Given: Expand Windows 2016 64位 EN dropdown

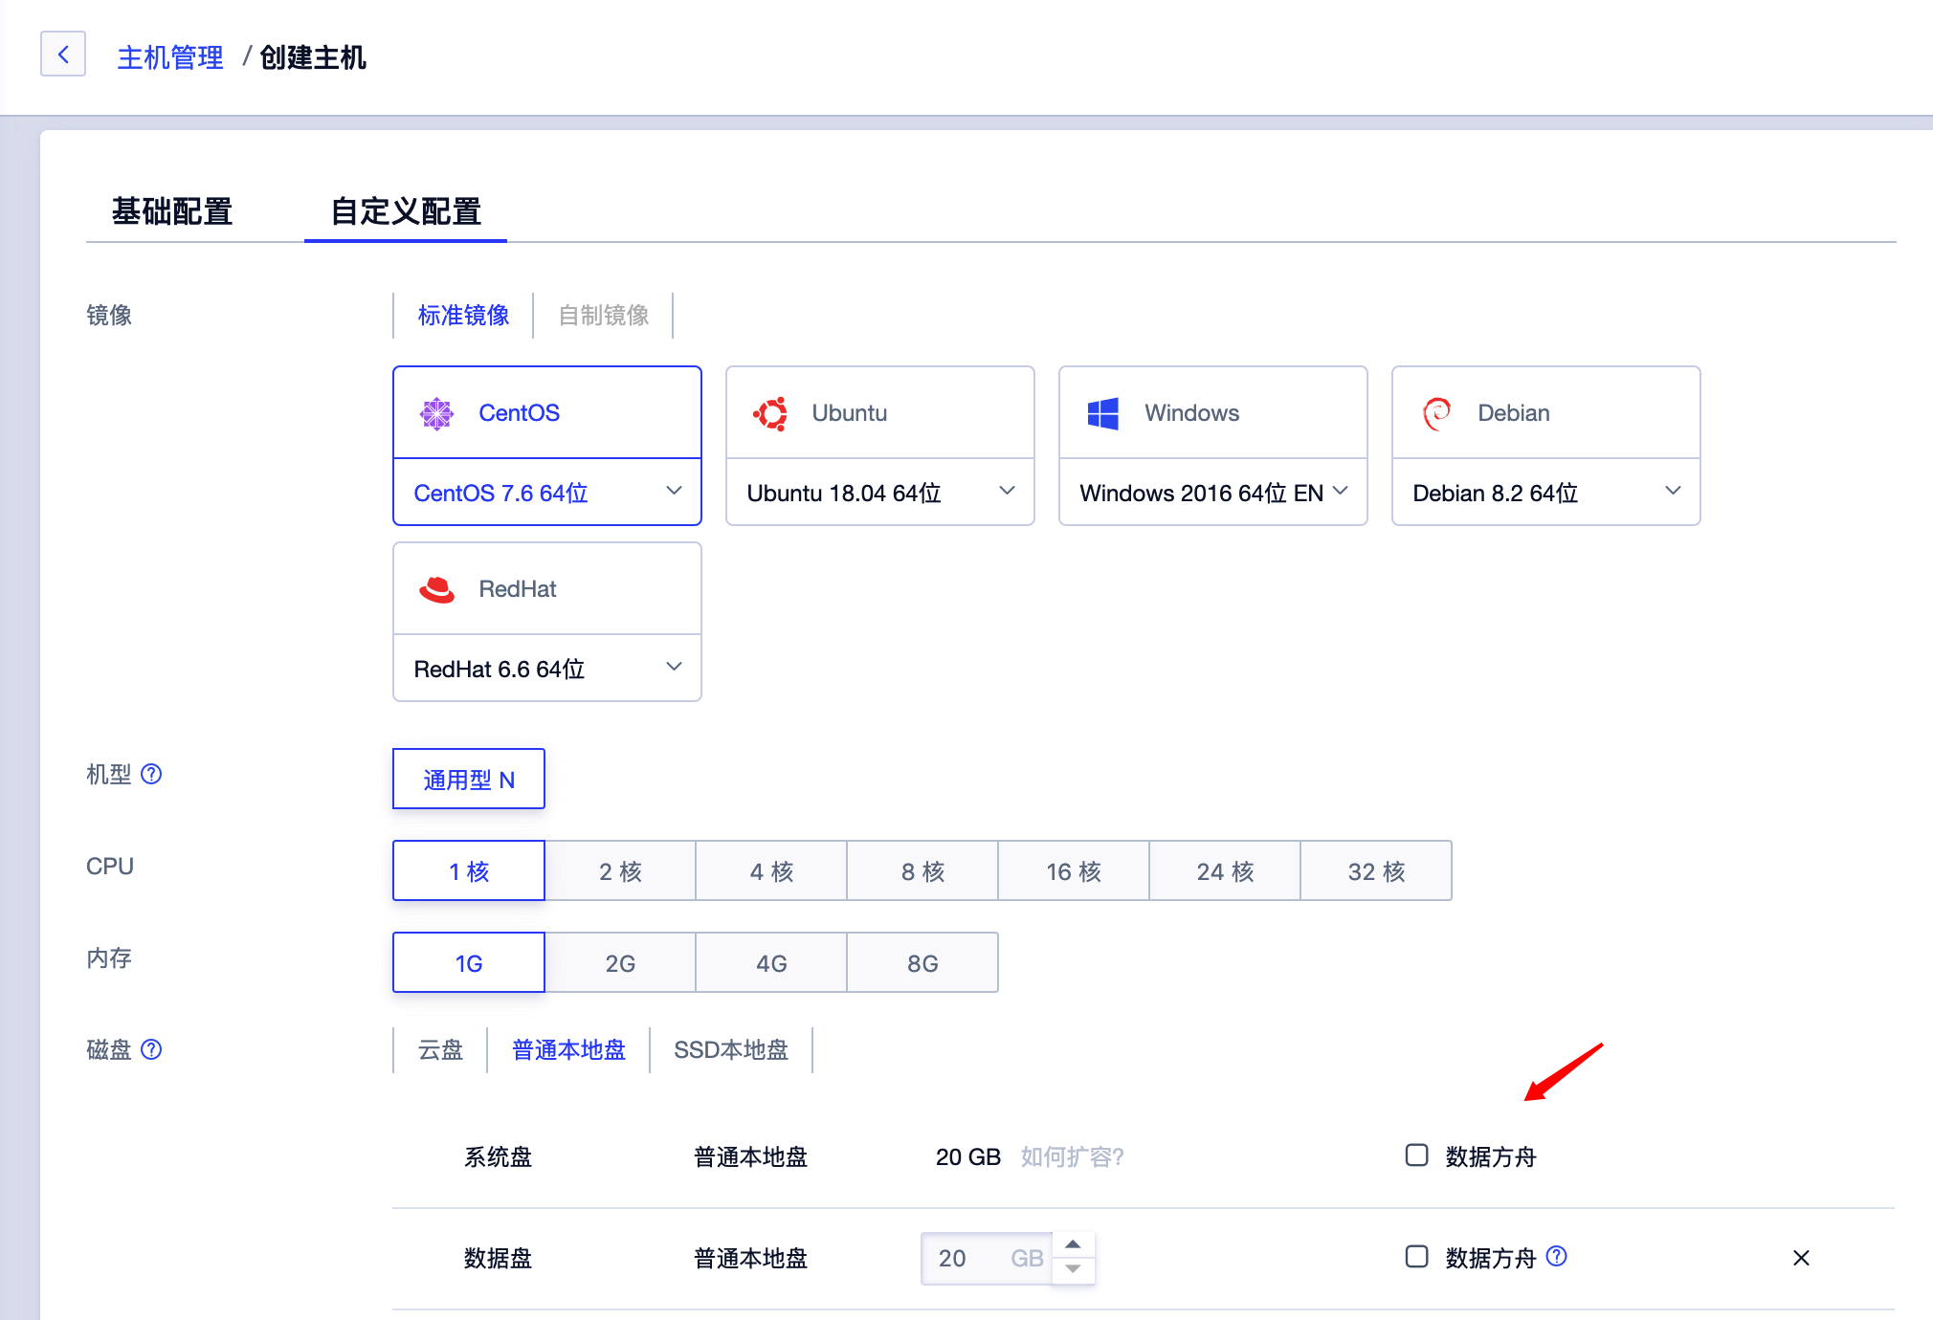Looking at the screenshot, I should 1213,493.
